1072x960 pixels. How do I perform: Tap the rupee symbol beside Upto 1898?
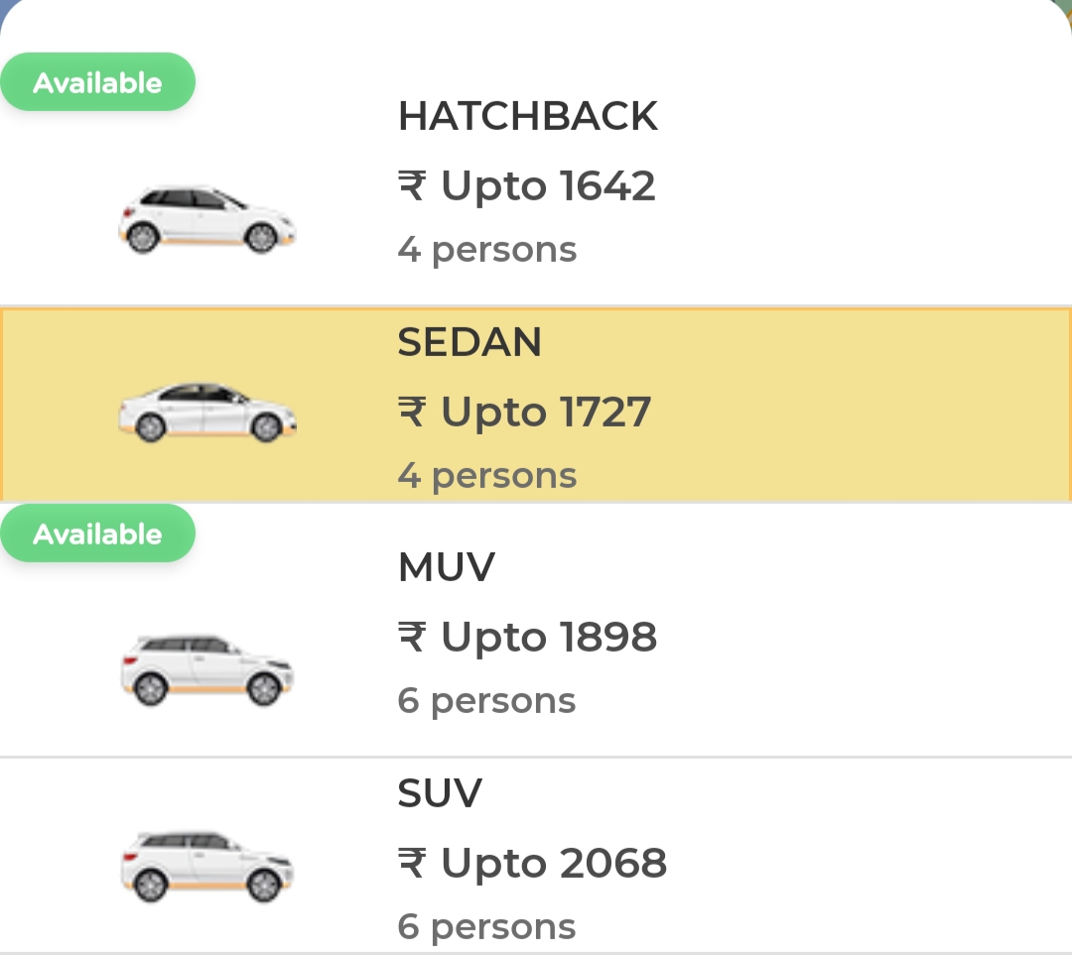pyautogui.click(x=412, y=637)
